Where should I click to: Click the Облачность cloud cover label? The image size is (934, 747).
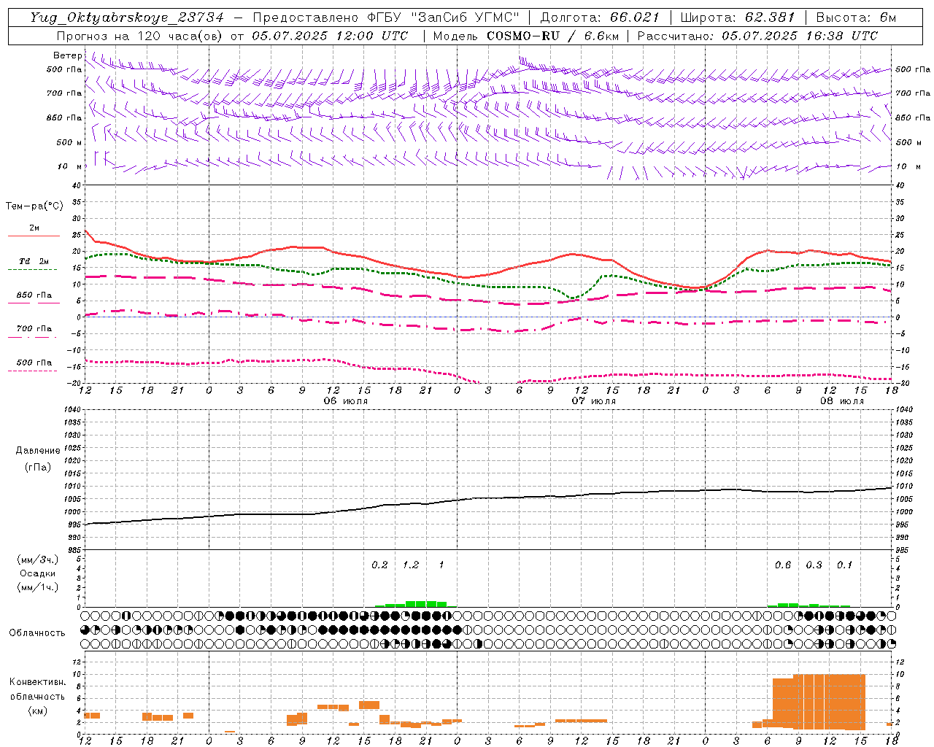(36, 632)
